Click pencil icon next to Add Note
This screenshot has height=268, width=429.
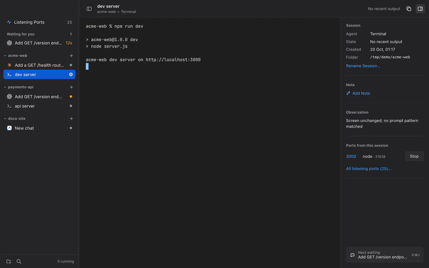point(348,93)
